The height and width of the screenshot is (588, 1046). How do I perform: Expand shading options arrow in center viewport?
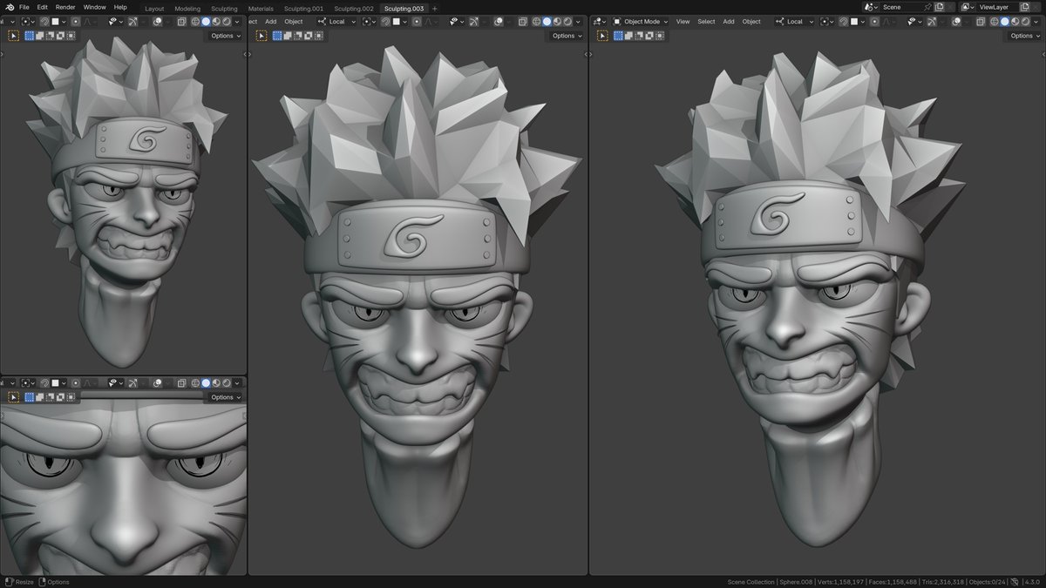[x=578, y=22]
